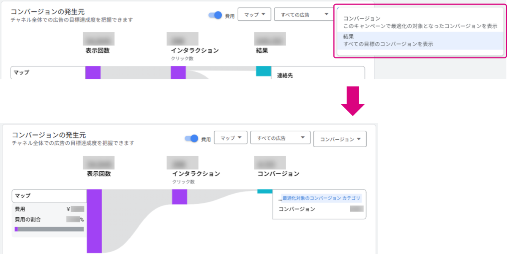Click the 最適化対象のコンバージョン カテゴリ link
Viewport: 507px width, 254px height.
pyautogui.click(x=321, y=198)
